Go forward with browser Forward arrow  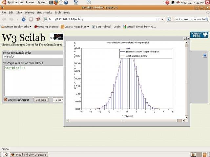click(11, 19)
